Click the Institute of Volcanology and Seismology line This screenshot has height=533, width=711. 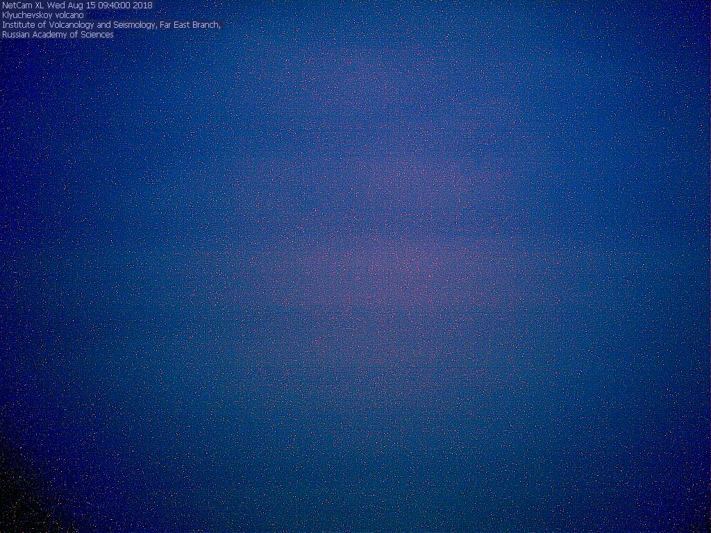pos(112,25)
